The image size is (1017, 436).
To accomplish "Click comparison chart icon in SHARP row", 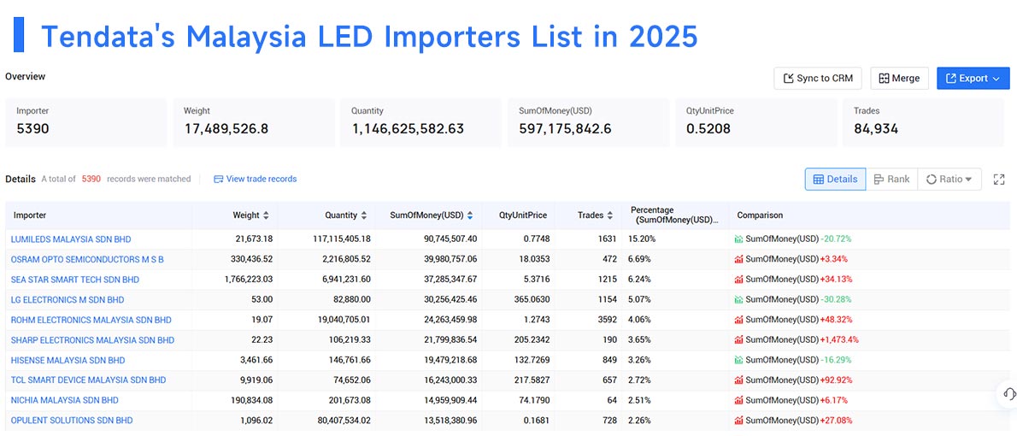I will [738, 339].
